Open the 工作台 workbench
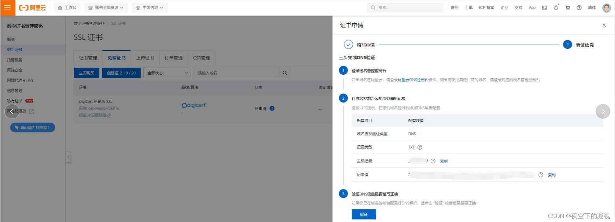This screenshot has width=615, height=222. pyautogui.click(x=67, y=7)
